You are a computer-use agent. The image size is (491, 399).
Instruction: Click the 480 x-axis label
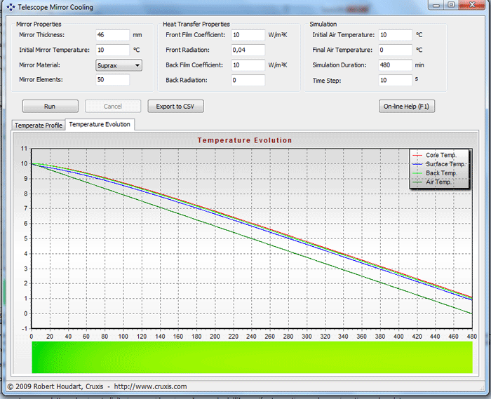472,337
